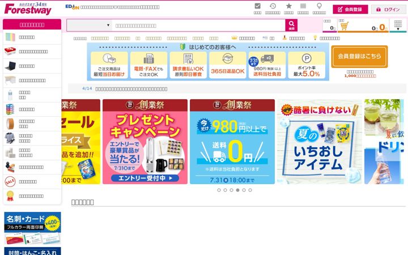Go to first carousel slide dot
This screenshot has width=408, height=255.
point(219,190)
